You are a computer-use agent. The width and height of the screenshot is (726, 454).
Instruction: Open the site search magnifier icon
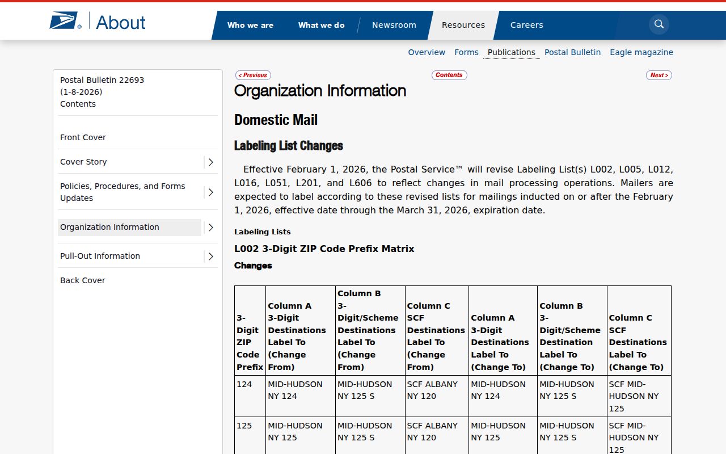(659, 24)
